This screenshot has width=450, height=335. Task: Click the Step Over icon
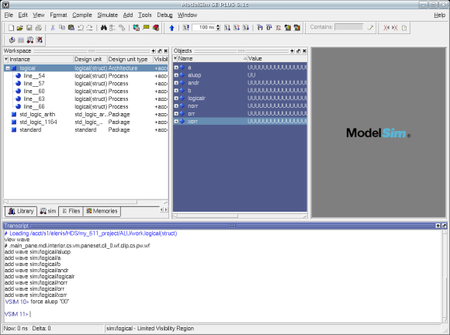[269, 28]
